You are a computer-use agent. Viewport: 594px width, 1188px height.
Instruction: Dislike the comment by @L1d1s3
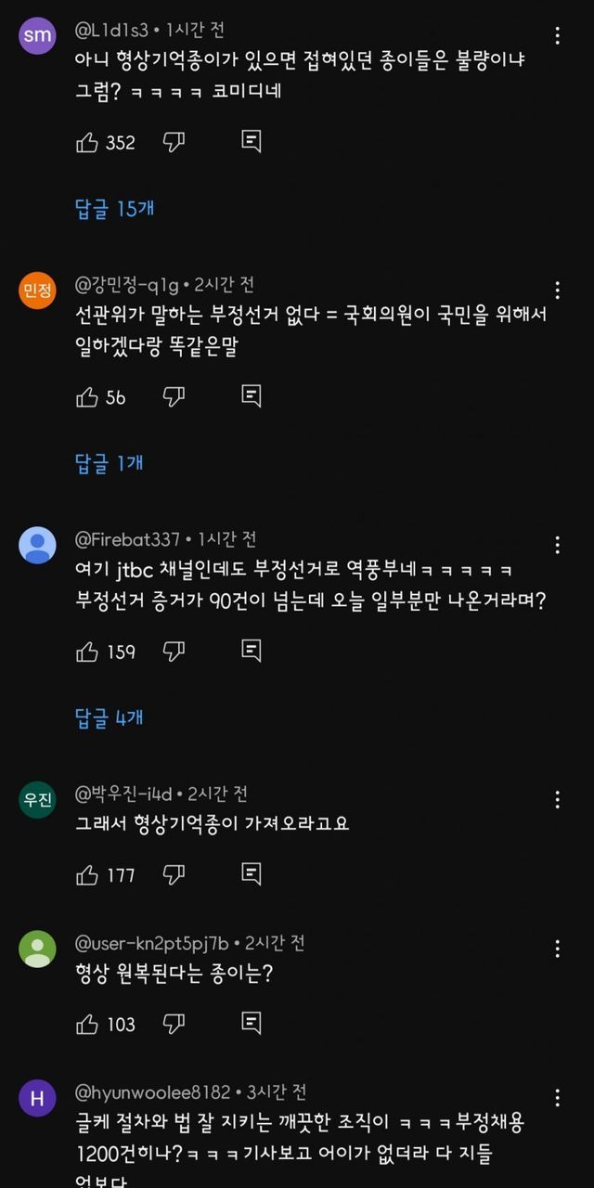coord(174,142)
